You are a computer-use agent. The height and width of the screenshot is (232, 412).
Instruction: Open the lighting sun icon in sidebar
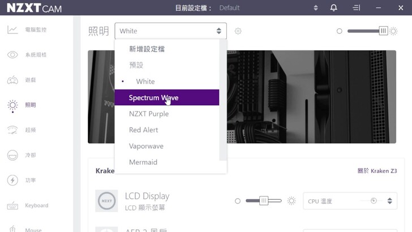point(12,105)
